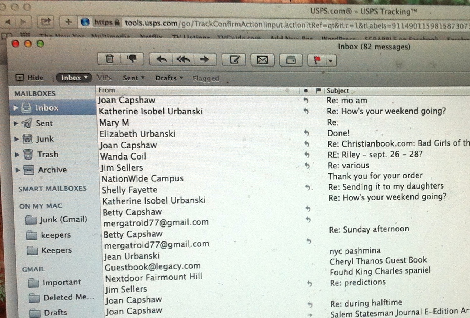Hide the mailbox sidebar with Hide toggle
This screenshot has height=318, width=470.
click(30, 78)
